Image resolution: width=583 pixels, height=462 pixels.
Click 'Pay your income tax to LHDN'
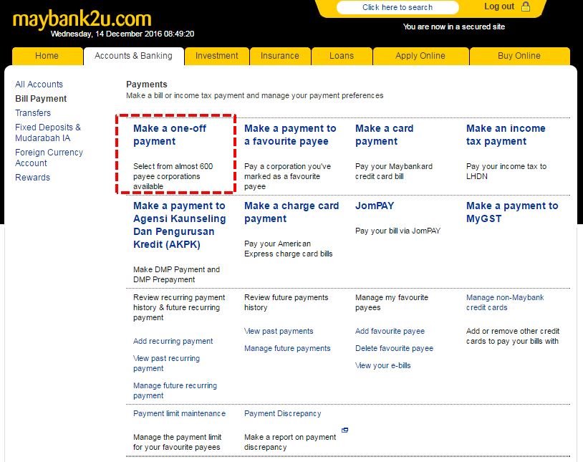506,171
